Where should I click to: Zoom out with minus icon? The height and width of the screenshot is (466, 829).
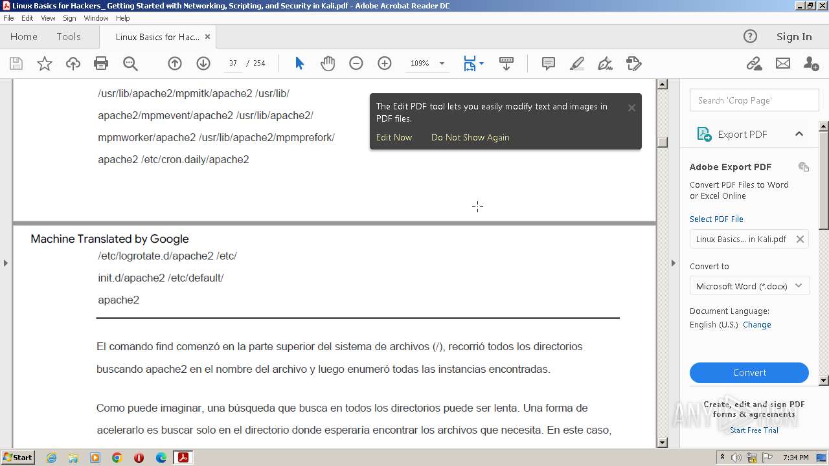click(356, 63)
